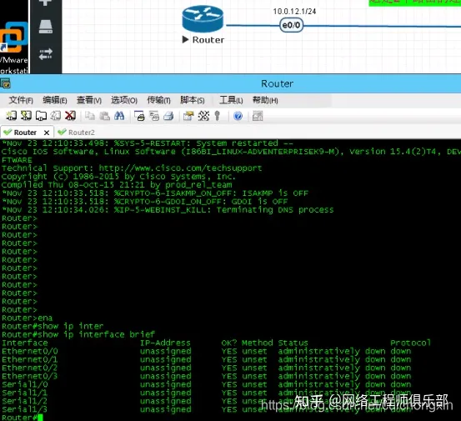461x421 pixels.
Task: Open the 选项(O) menu
Action: coord(124,100)
